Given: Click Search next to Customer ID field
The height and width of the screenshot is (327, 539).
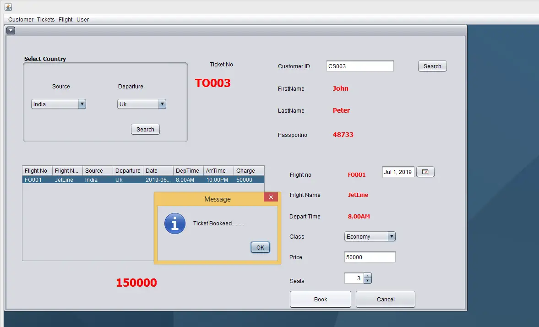Looking at the screenshot, I should point(432,66).
